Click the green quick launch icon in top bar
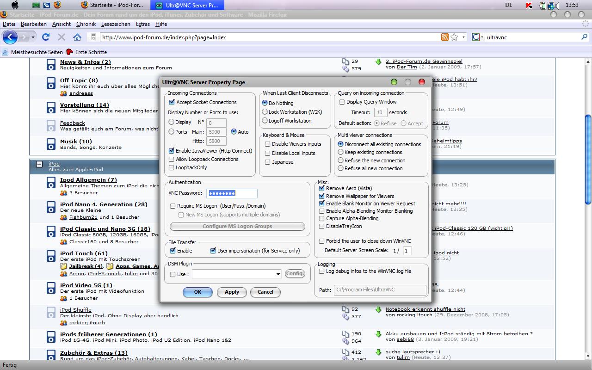The image size is (592, 370). click(37, 5)
